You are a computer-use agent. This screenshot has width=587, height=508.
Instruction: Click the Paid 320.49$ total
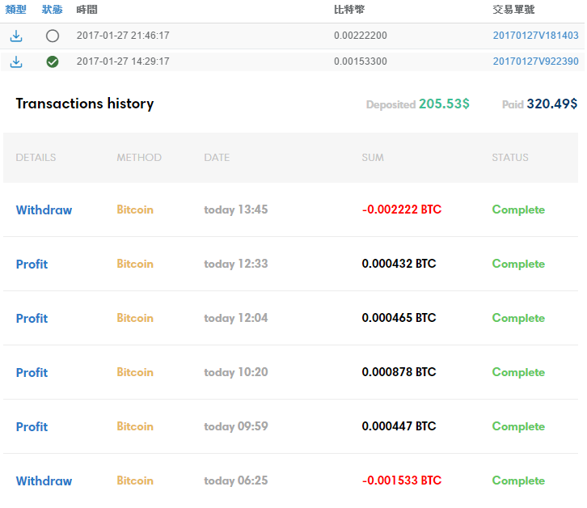click(x=539, y=104)
